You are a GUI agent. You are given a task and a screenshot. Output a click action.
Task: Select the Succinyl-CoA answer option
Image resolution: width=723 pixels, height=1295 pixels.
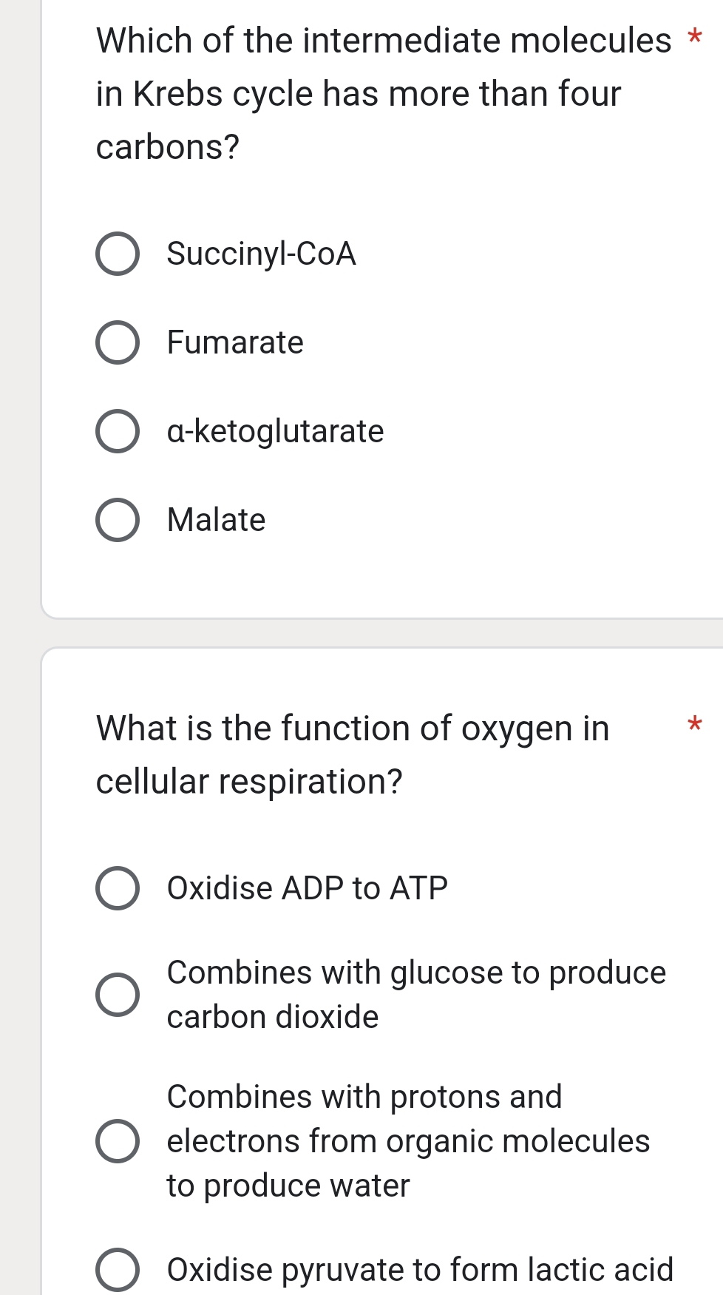(x=118, y=254)
